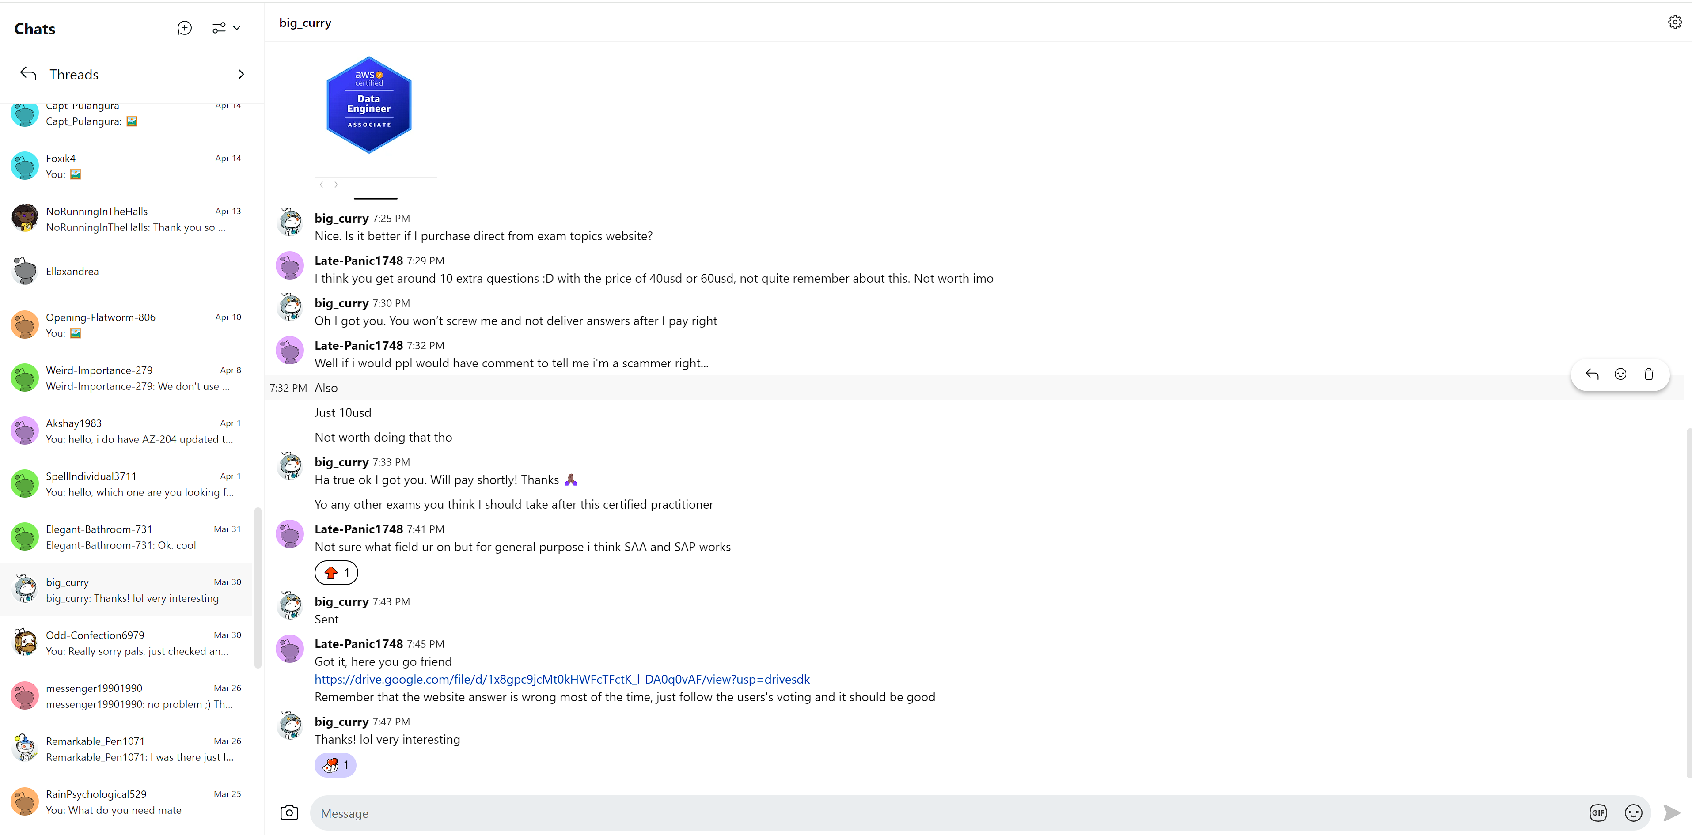Toggle upvote reaction on SAA message
The height and width of the screenshot is (835, 1692).
coord(336,572)
